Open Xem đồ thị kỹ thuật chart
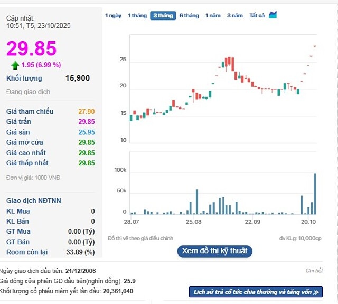Image resolution: width=338 pixels, height=304 pixels. [214, 251]
